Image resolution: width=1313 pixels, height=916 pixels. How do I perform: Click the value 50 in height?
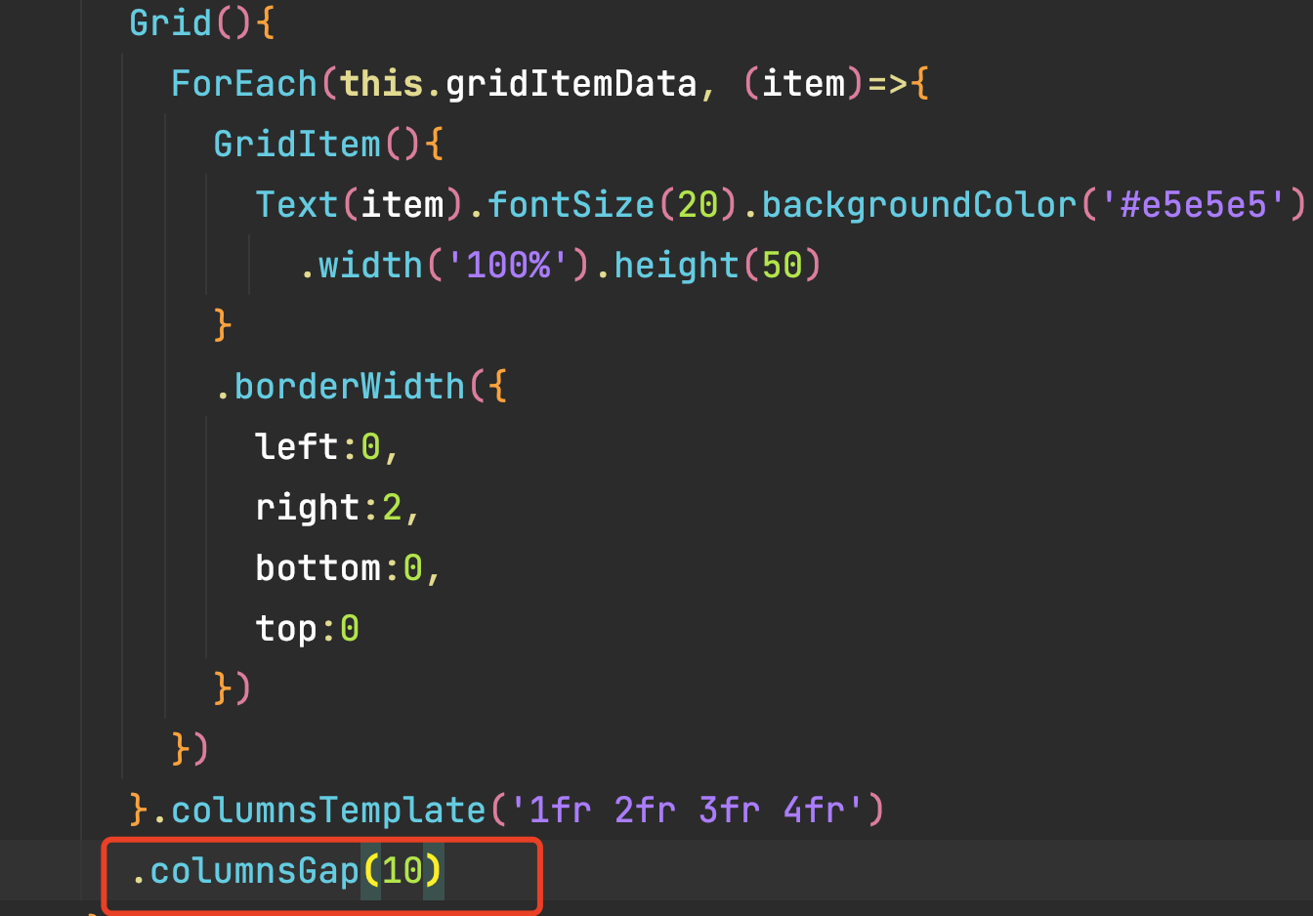(782, 265)
